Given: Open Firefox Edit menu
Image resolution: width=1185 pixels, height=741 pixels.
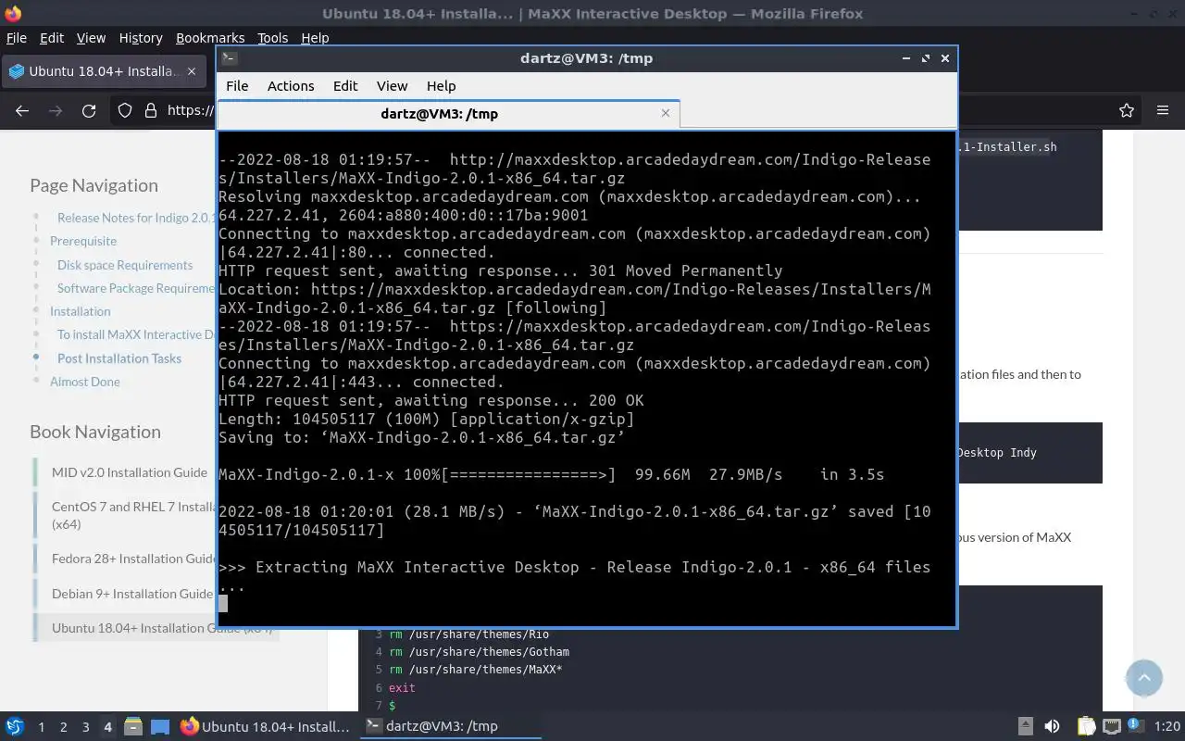Looking at the screenshot, I should click(52, 38).
